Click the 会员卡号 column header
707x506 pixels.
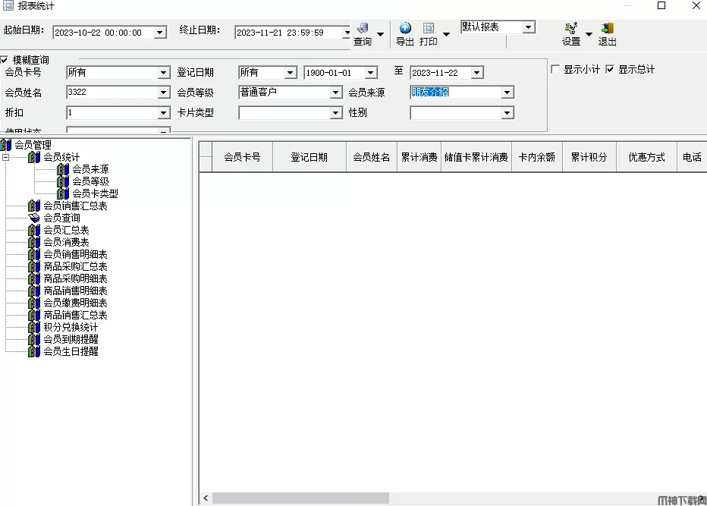[242, 157]
